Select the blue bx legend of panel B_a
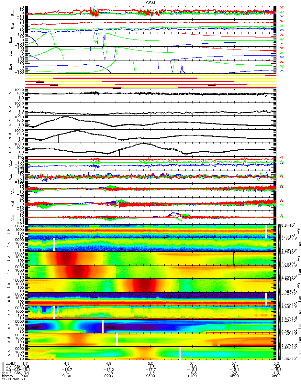 tap(282, 43)
